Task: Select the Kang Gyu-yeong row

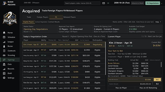Action: 64,56
